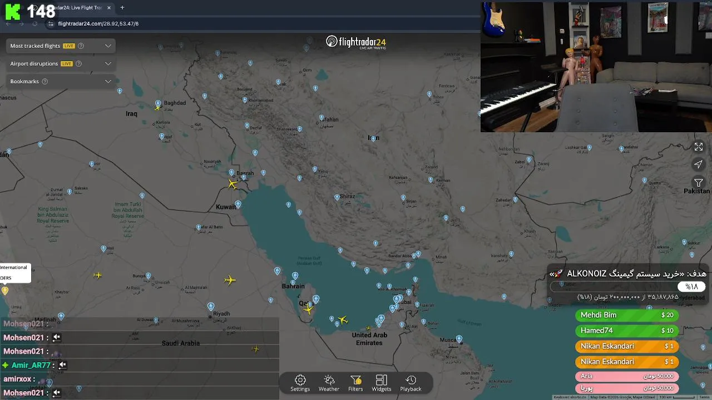Open the Settings gear in bottom toolbar
This screenshot has height=400, width=712.
click(300, 383)
